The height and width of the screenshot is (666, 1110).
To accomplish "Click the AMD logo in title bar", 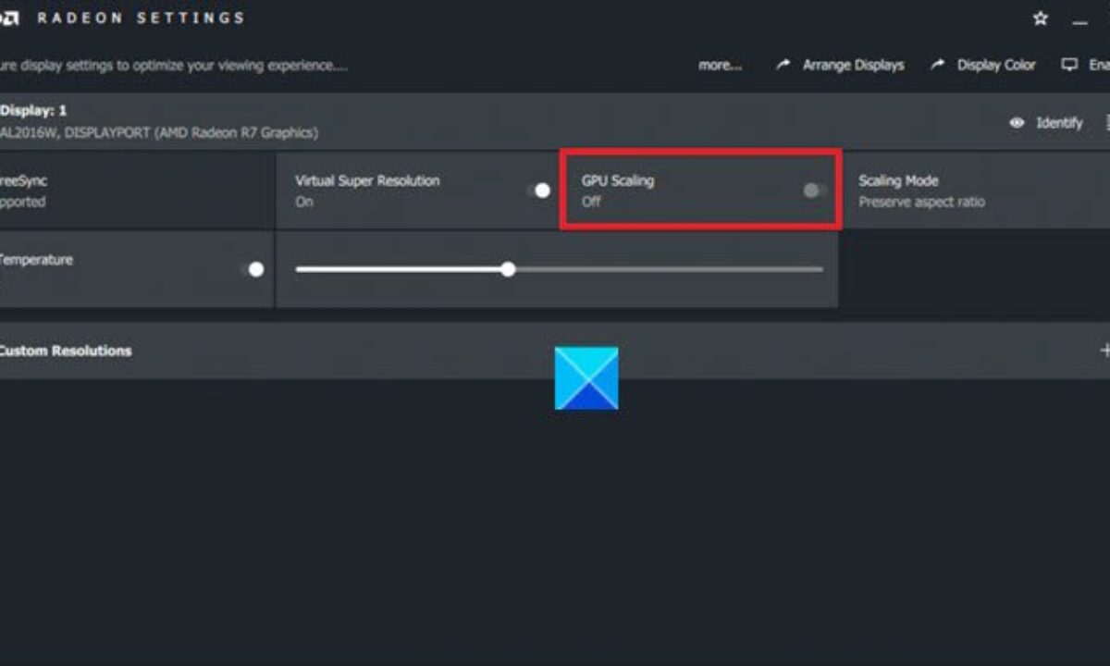I will coord(9,18).
